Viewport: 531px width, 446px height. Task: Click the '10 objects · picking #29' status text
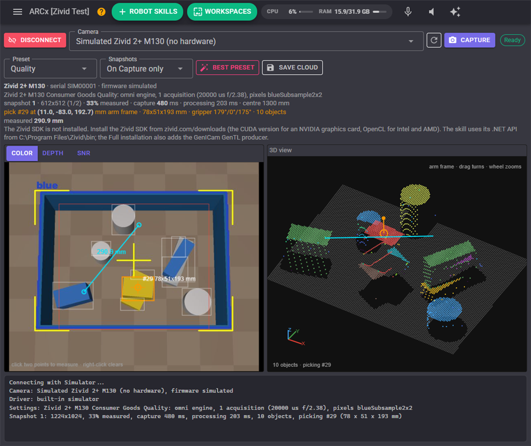[302, 365]
